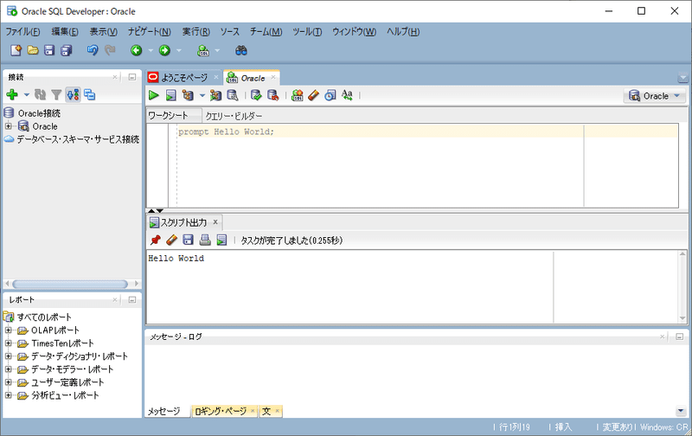Click the grey Redo arrow icon

point(110,50)
